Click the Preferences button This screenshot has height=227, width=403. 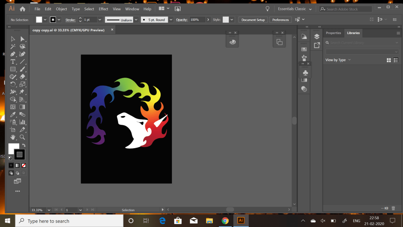click(280, 20)
